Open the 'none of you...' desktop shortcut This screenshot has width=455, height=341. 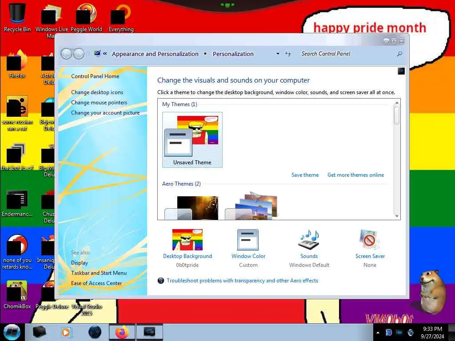pos(17,252)
